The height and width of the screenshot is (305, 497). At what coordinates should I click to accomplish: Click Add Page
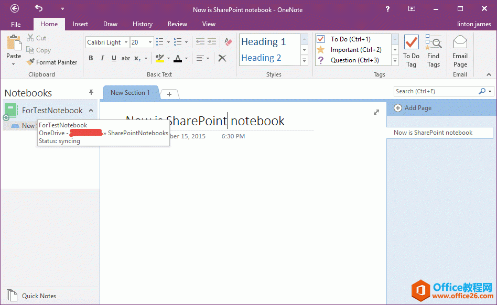point(413,108)
